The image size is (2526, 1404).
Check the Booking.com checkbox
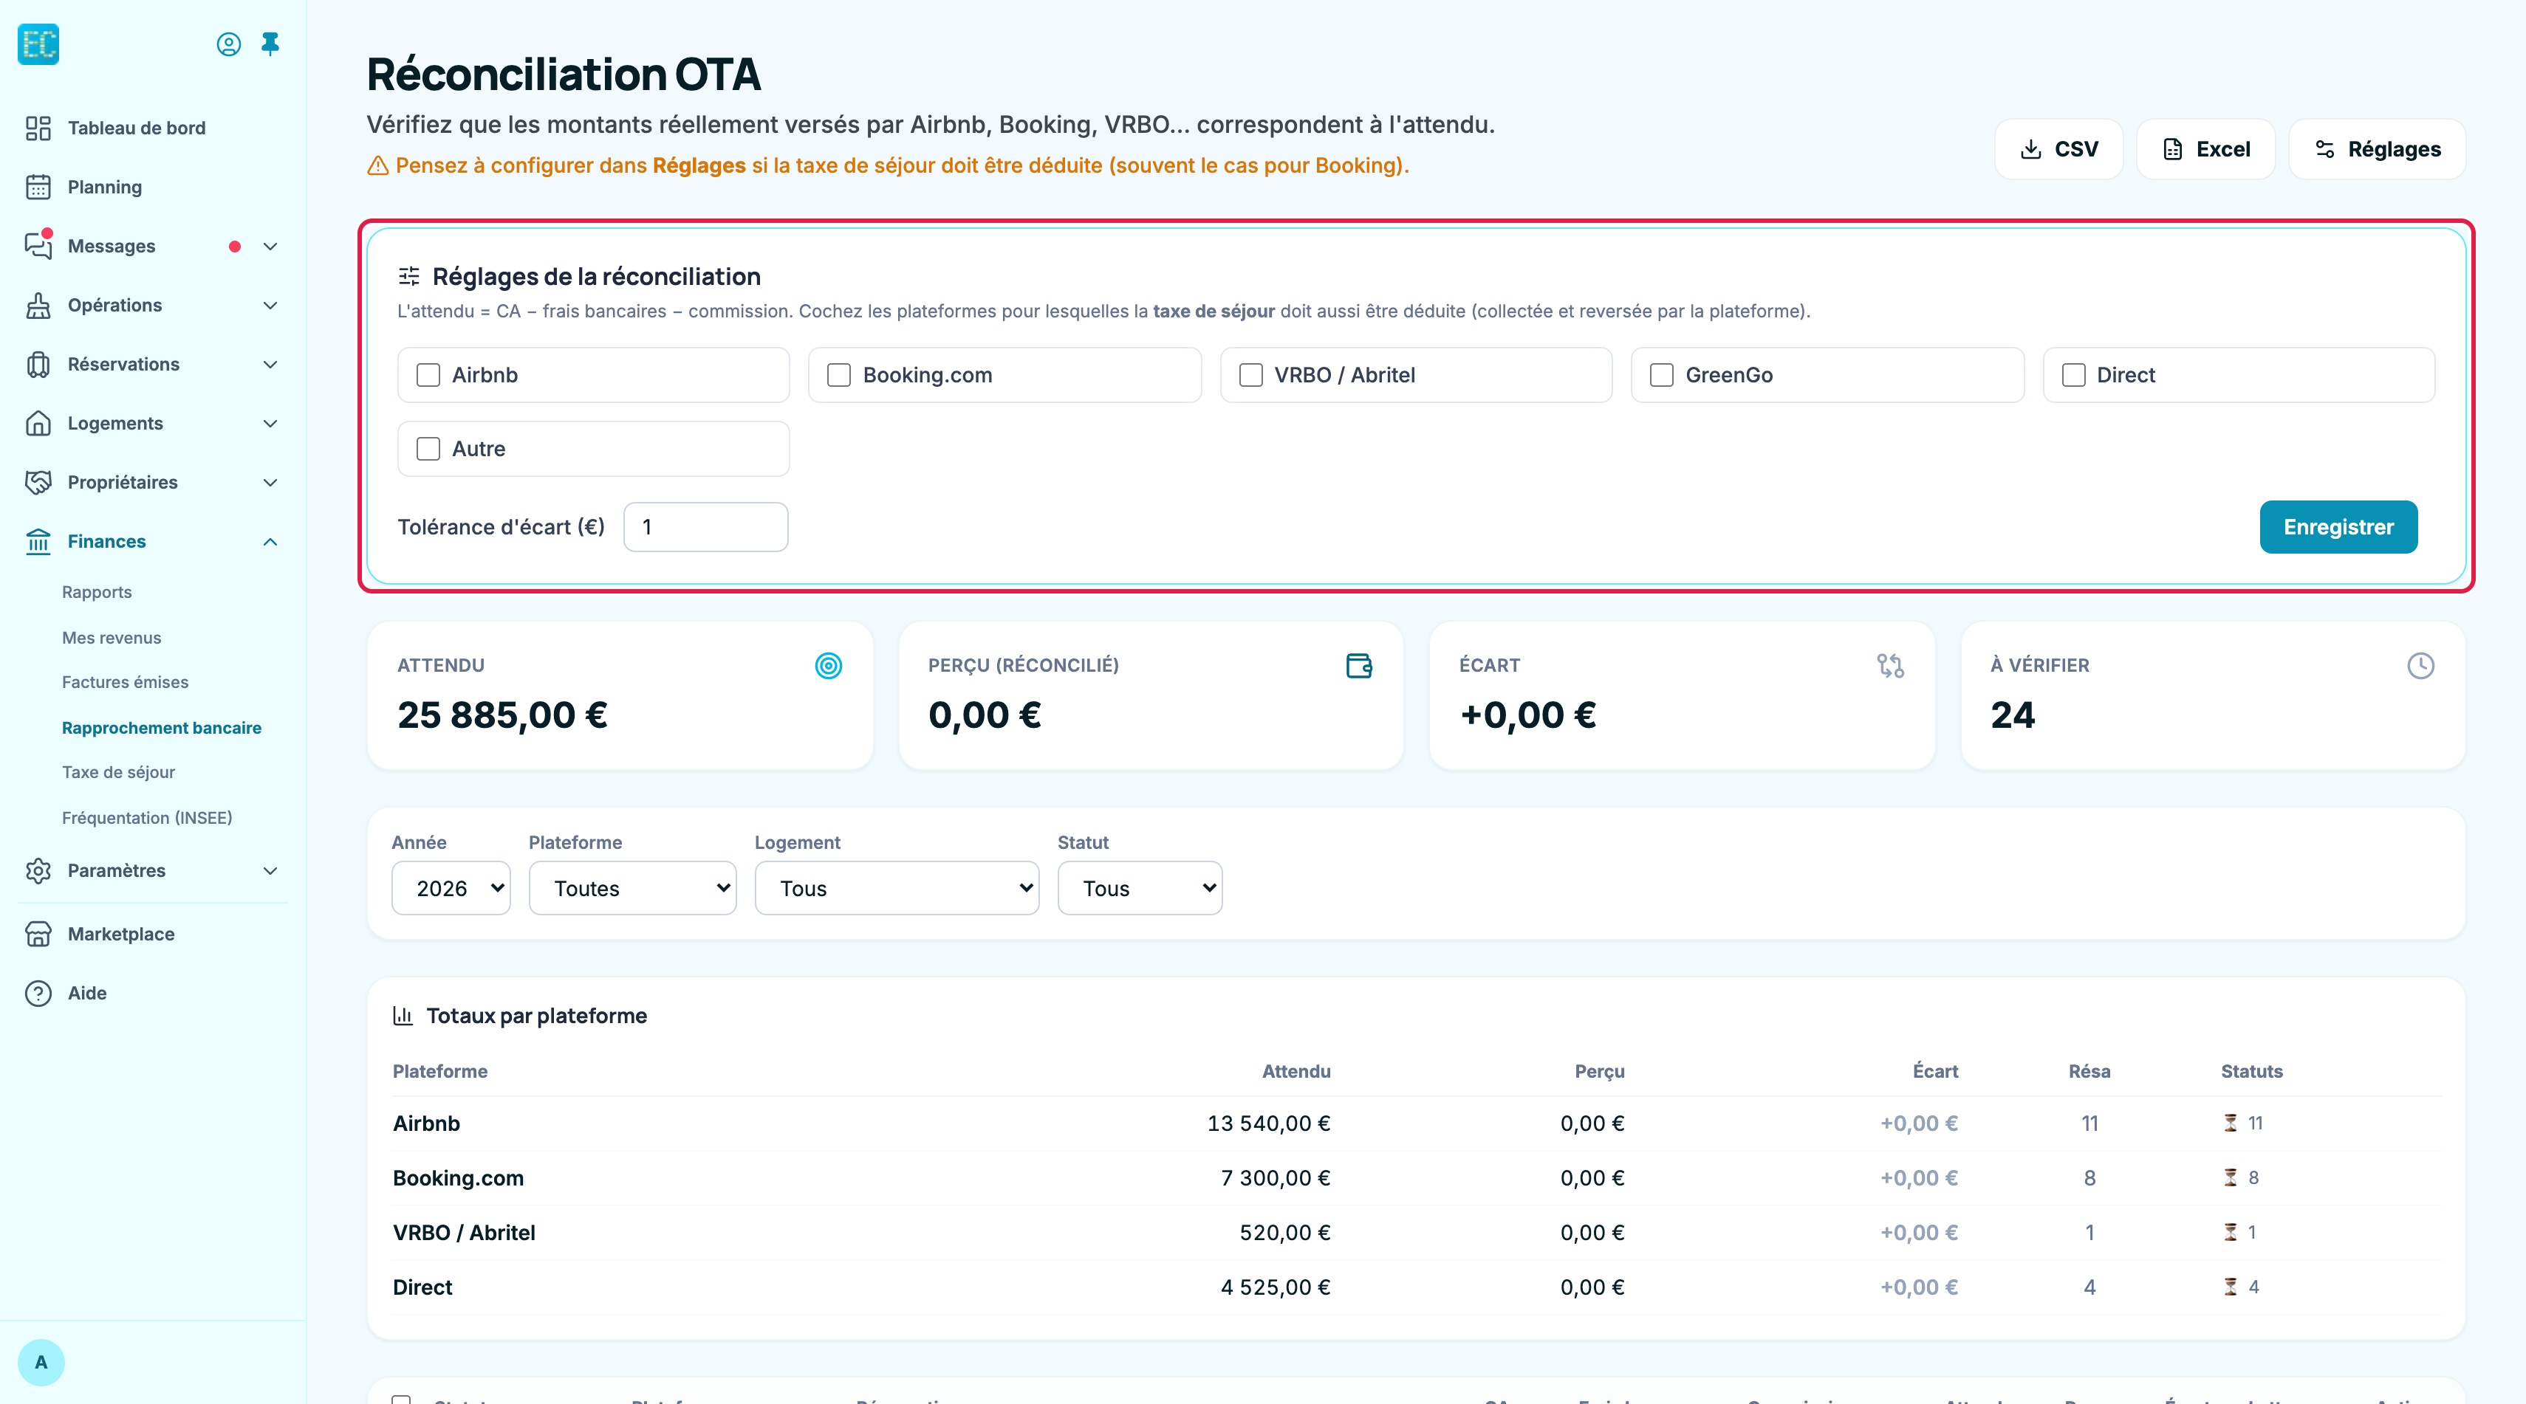pyautogui.click(x=839, y=375)
